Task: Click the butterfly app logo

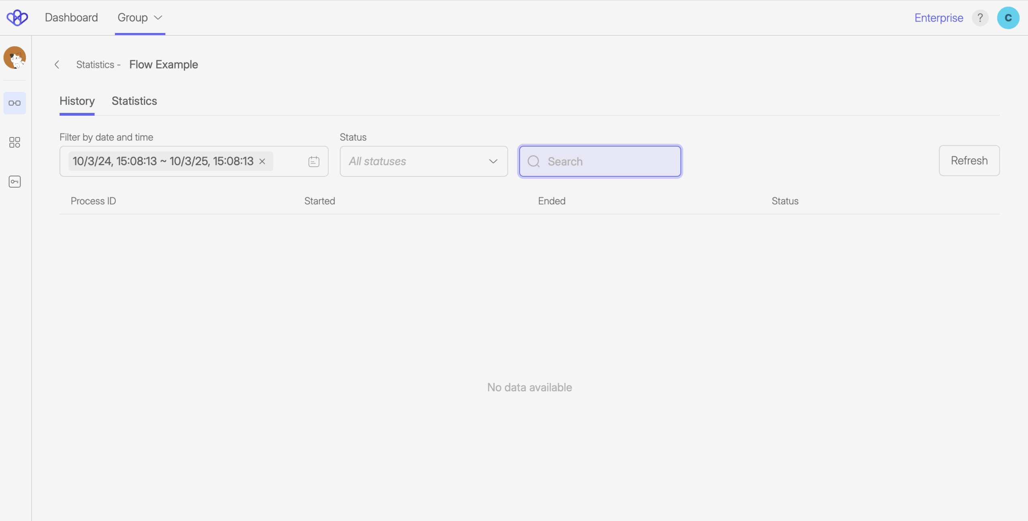Action: click(17, 18)
